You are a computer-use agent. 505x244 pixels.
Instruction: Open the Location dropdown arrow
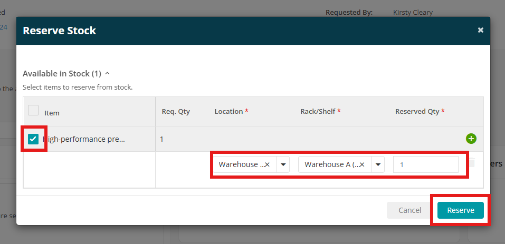(283, 164)
